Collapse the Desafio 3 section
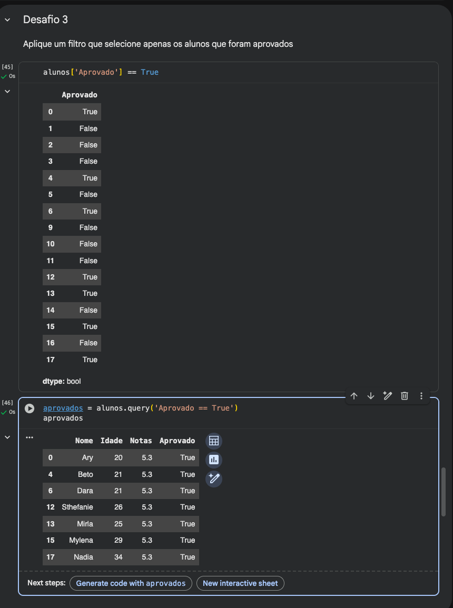453x608 pixels. pyautogui.click(x=7, y=20)
